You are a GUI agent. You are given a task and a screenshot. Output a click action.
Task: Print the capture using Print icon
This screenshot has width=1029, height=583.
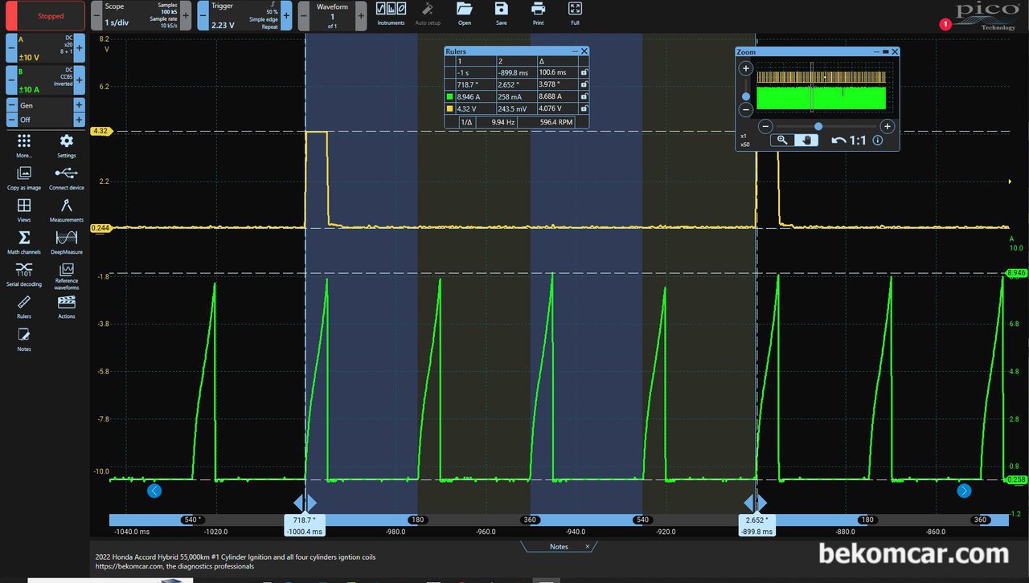pyautogui.click(x=538, y=14)
